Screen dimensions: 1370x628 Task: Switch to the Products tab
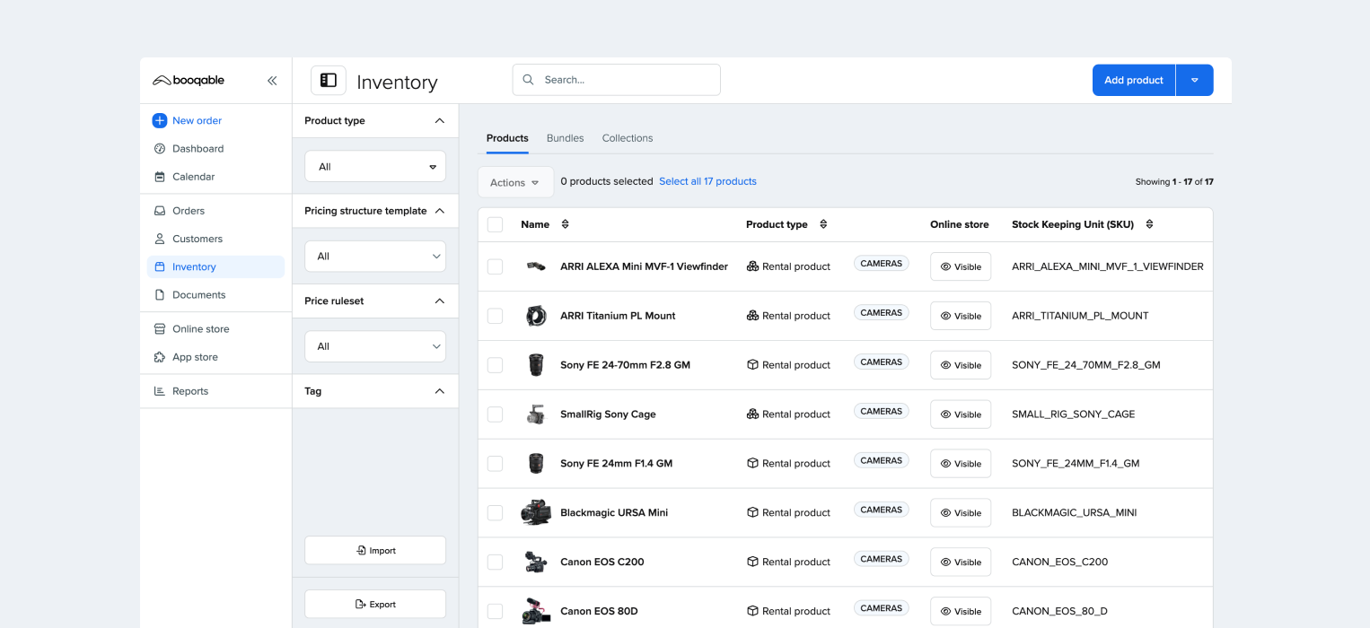point(507,138)
